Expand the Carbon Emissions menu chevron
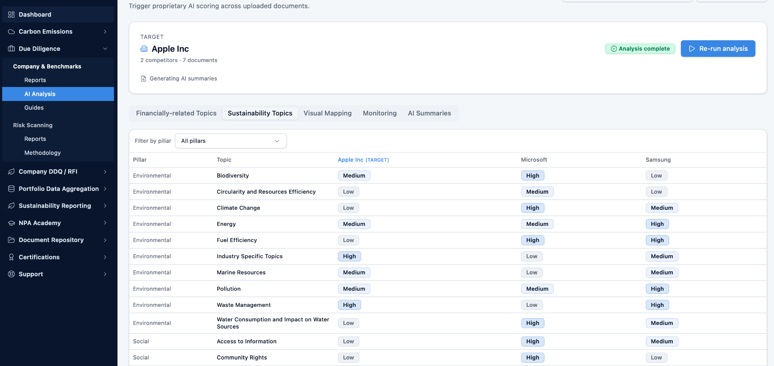Viewport: 774px width, 366px height. pos(105,31)
